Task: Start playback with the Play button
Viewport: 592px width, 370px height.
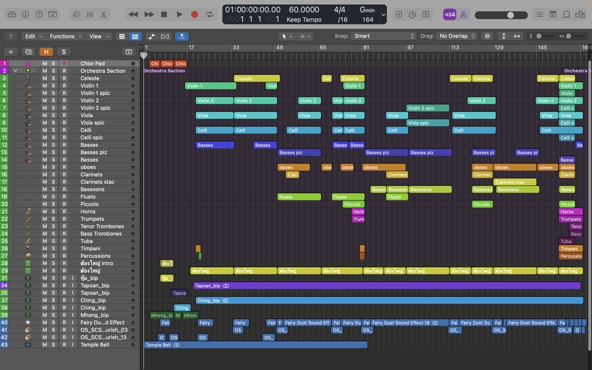Action: tap(179, 14)
